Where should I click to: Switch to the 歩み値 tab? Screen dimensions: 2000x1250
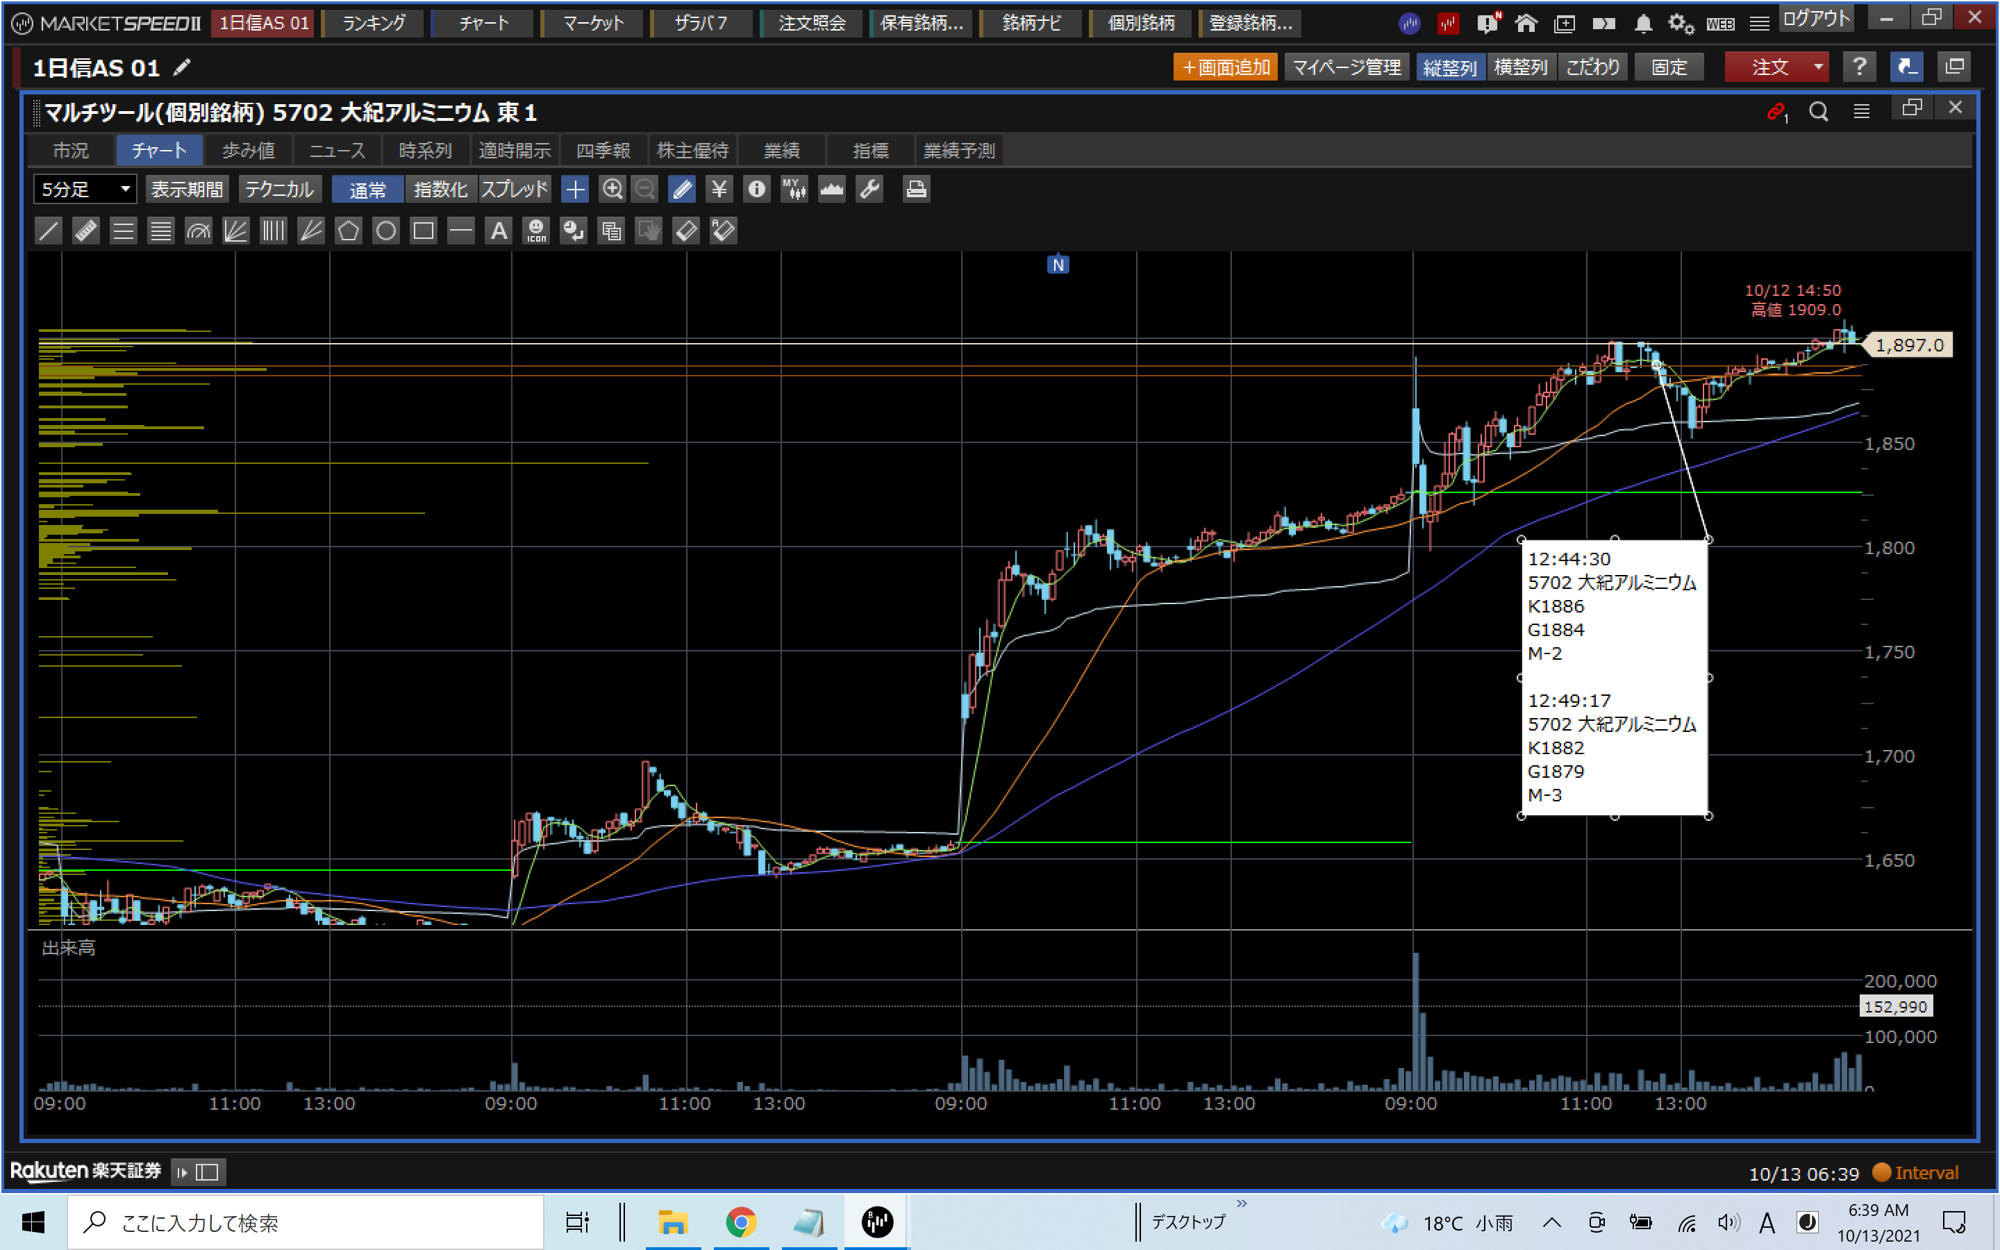[248, 151]
